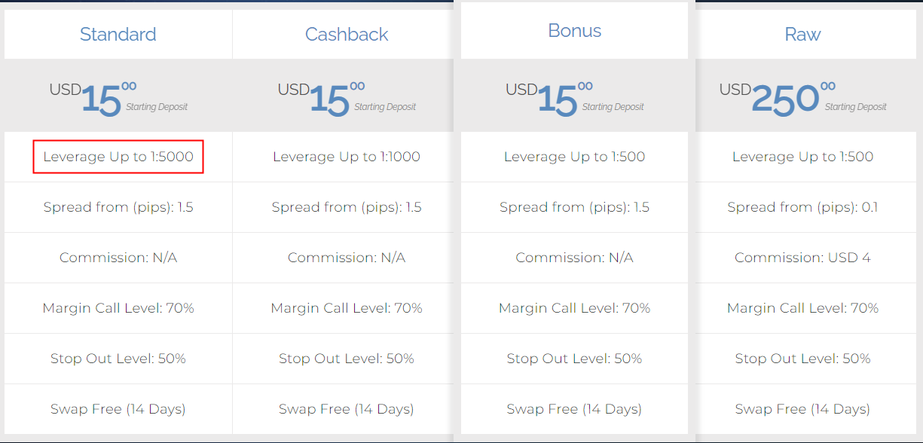923x443 pixels.
Task: Click Spread from (pips): 0.1 in Raw
Action: pos(802,207)
